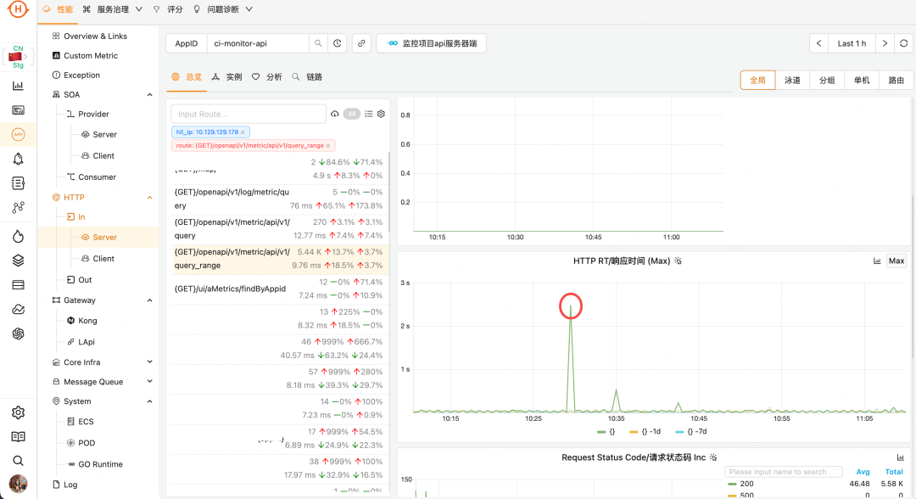The height and width of the screenshot is (499, 916).
Task: Expand the Message Queue section
Action: (x=149, y=382)
